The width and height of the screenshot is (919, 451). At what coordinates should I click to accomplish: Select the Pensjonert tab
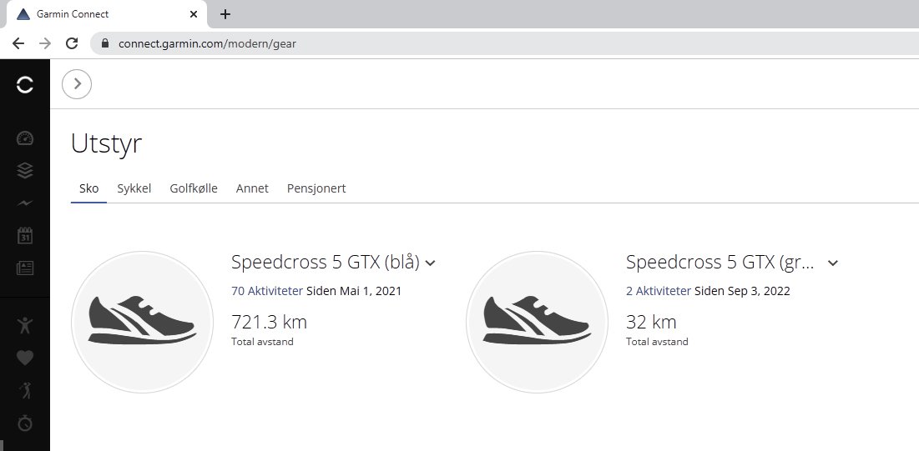pyautogui.click(x=316, y=188)
